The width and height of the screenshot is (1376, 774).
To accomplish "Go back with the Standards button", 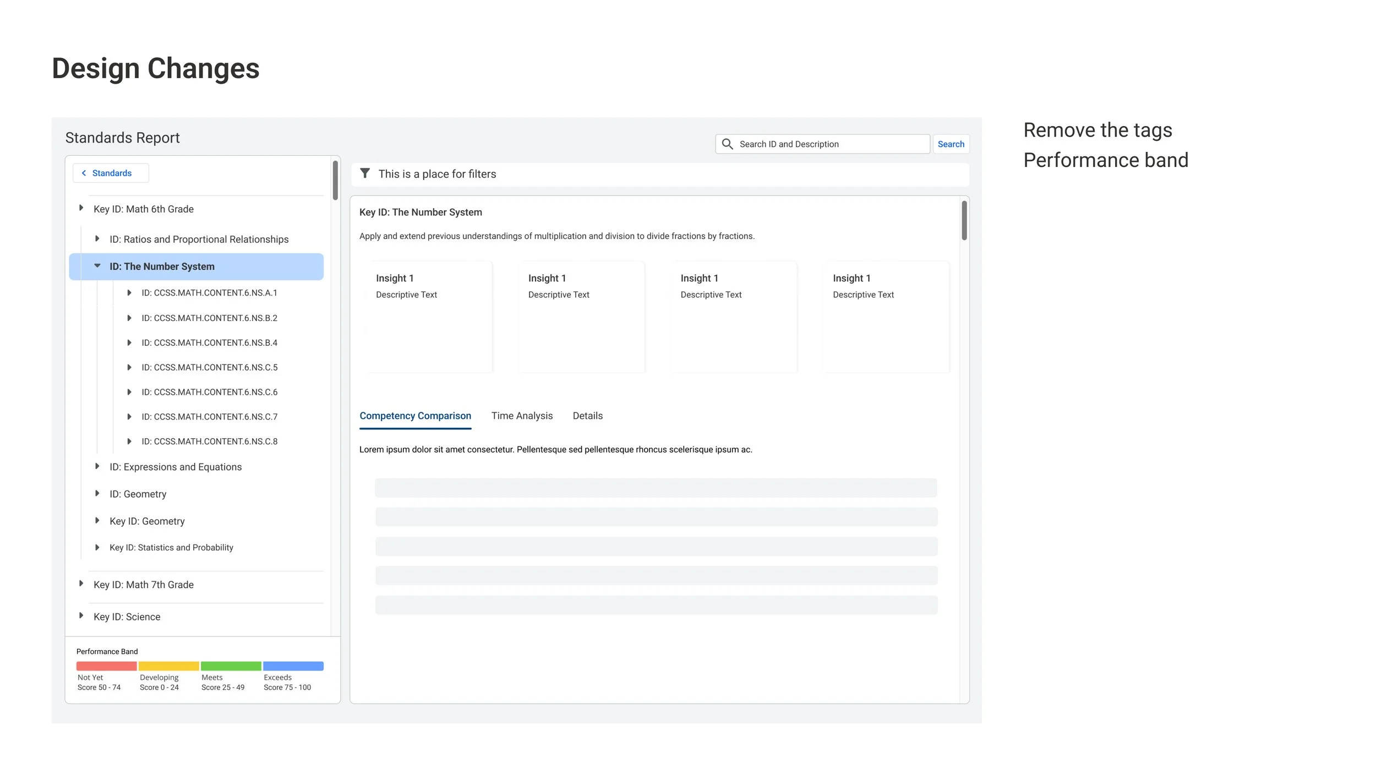I will [111, 173].
